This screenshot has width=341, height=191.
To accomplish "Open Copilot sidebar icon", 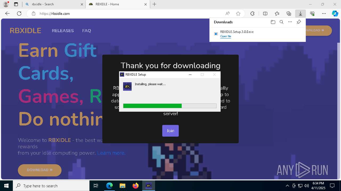I will point(335,14).
